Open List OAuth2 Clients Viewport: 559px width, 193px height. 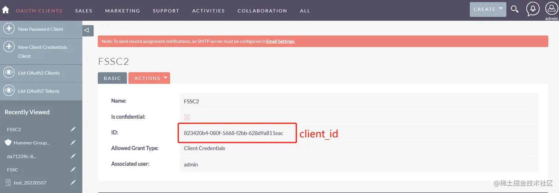pos(39,73)
